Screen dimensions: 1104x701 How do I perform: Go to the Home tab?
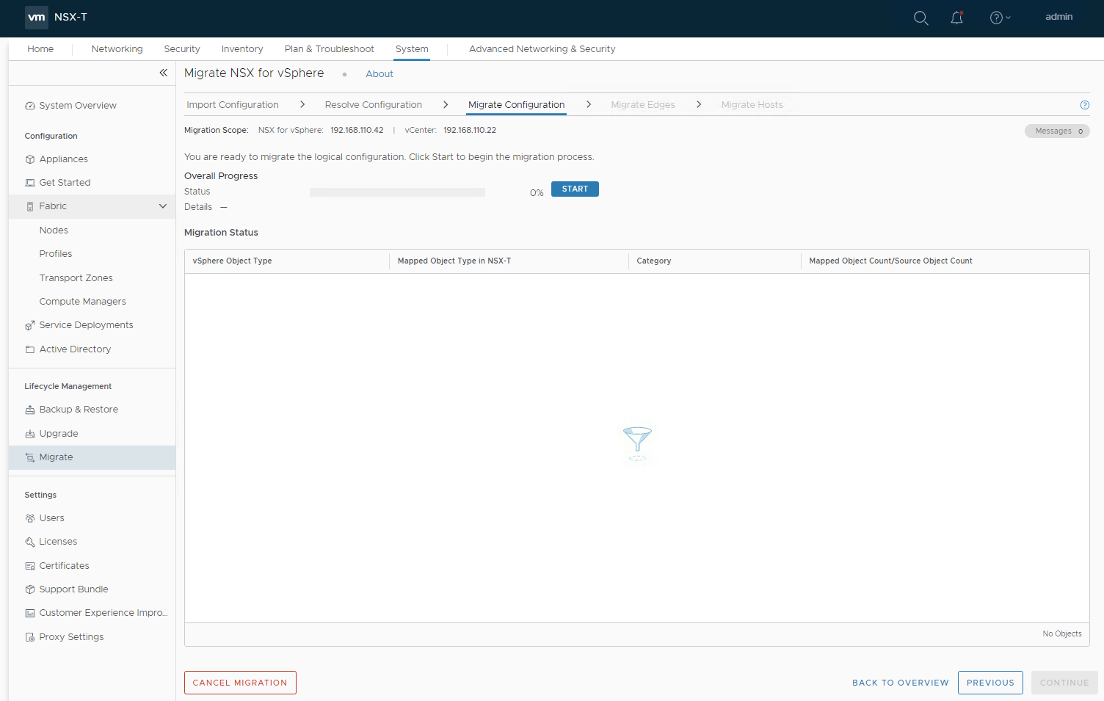(40, 49)
